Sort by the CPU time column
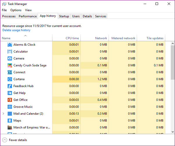The height and width of the screenshot is (146, 175). point(72,38)
